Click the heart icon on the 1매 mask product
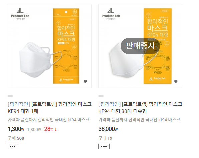Viewport: 199px width, 158px height. [x=85, y=82]
